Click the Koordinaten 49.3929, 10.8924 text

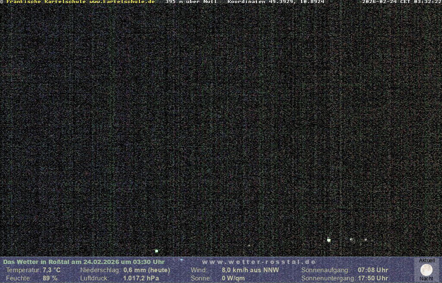[x=276, y=2]
